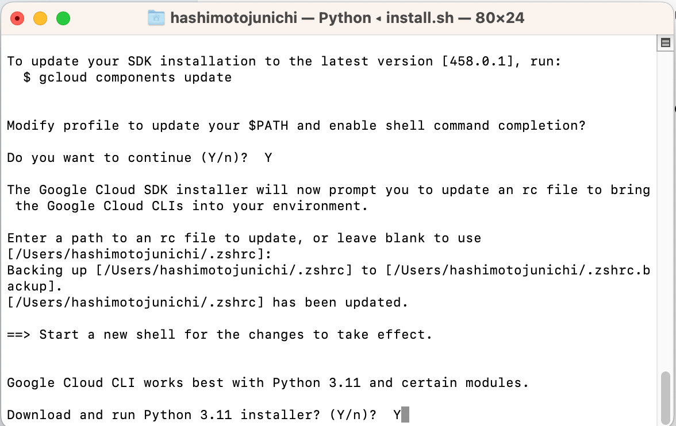
Task: Click the 'Backing up' line of output
Action: (328, 270)
